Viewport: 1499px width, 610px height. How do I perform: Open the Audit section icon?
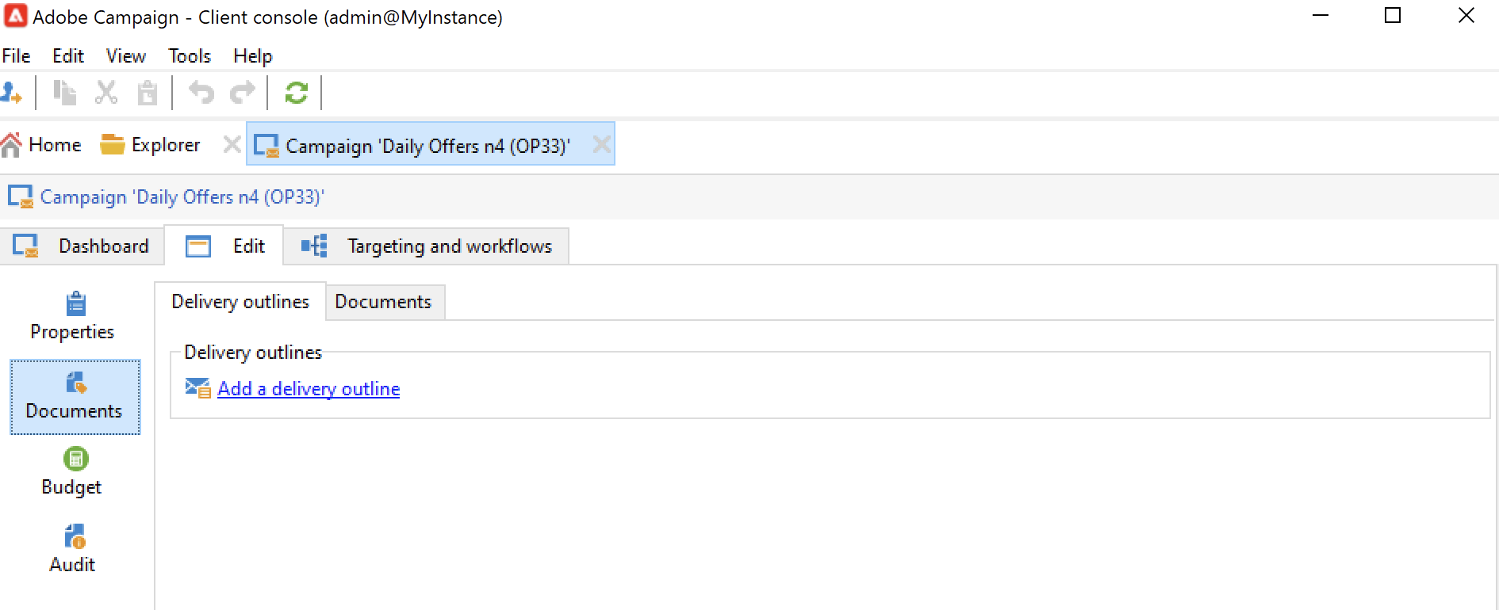tap(75, 537)
